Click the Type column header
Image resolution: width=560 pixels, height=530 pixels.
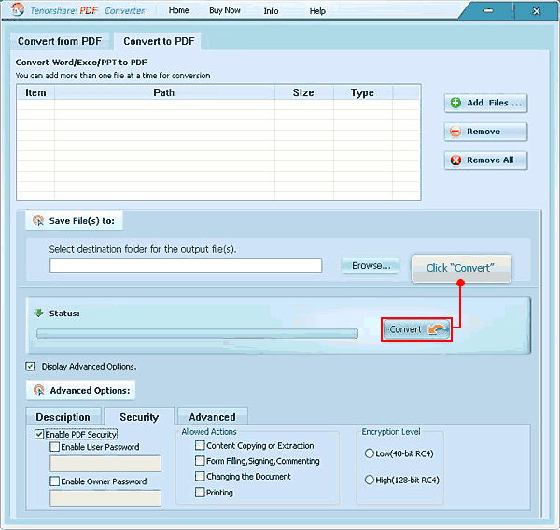pyautogui.click(x=362, y=93)
